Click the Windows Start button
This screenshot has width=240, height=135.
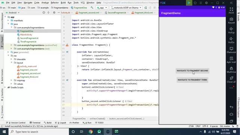click(x=4, y=132)
